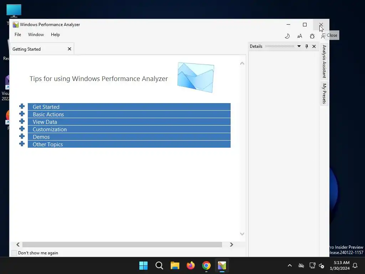The width and height of the screenshot is (365, 274).
Task: Click the This PC desktop monitor icon
Action: tap(14, 11)
